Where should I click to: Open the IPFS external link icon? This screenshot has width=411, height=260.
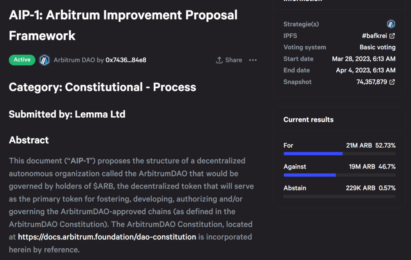(392, 36)
